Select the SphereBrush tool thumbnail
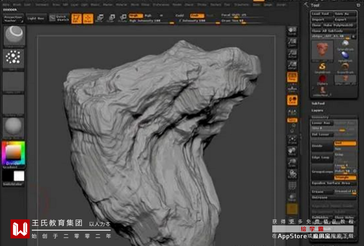The width and height of the screenshot is (364, 246). coord(345,45)
